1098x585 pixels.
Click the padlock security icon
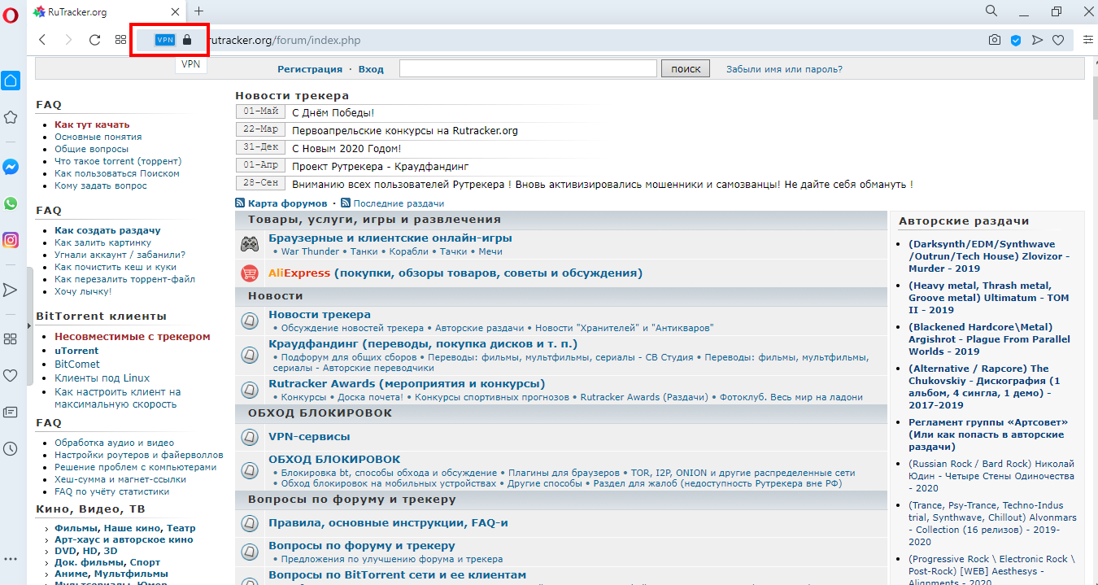coord(187,40)
